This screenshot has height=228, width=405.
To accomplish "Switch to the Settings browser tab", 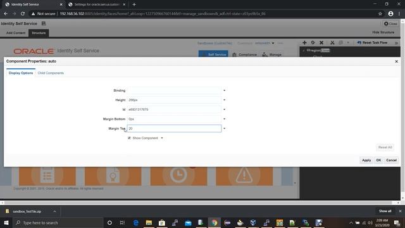I will click(x=97, y=4).
